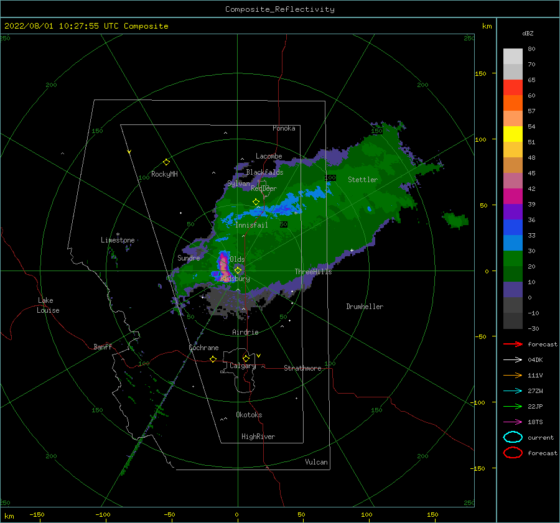Pick the 33 dBZ blue swatch
This screenshot has width=560, height=523.
pos(513,228)
